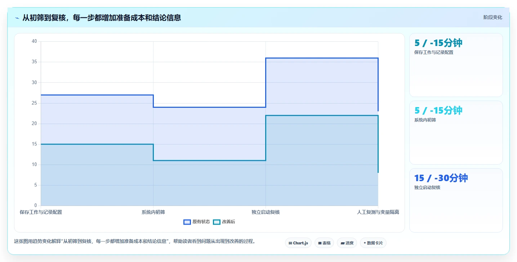The width and height of the screenshot is (517, 262).
Task: Open the 保存工作与记录配置 stat card
Action: (456, 65)
